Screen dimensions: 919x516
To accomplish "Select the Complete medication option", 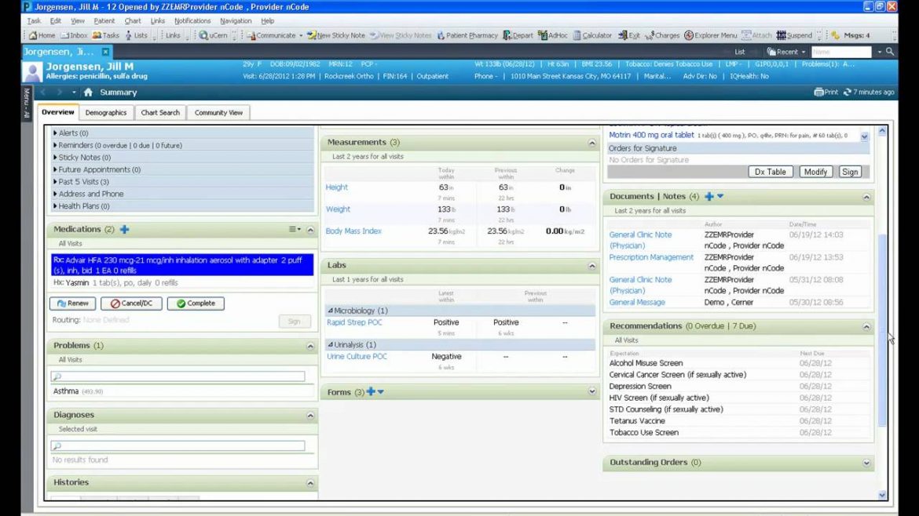I will click(x=195, y=303).
